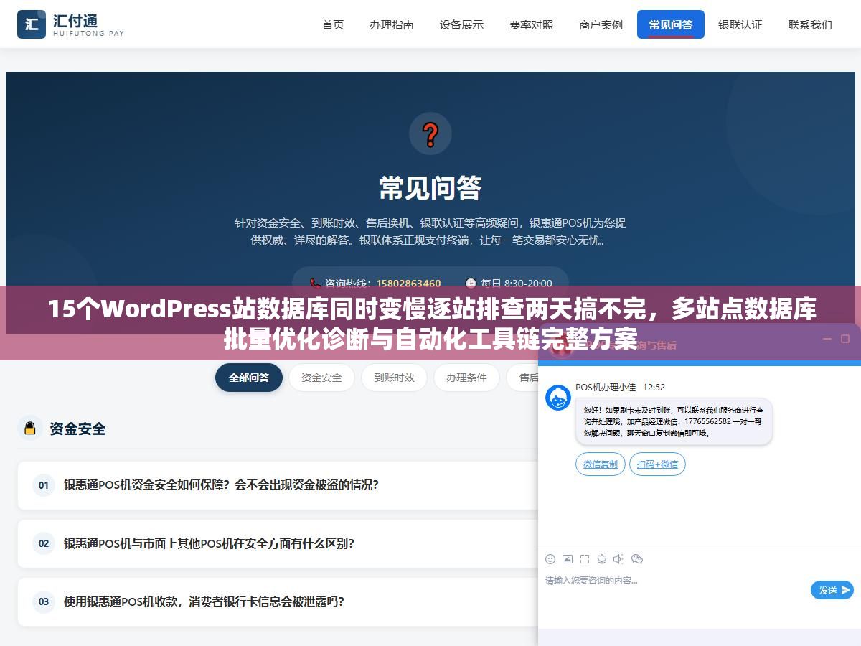Open the 设备展示 nav item
This screenshot has height=646, width=861.
(x=461, y=24)
